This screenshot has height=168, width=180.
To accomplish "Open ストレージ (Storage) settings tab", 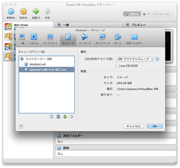I will (x=68, y=39).
